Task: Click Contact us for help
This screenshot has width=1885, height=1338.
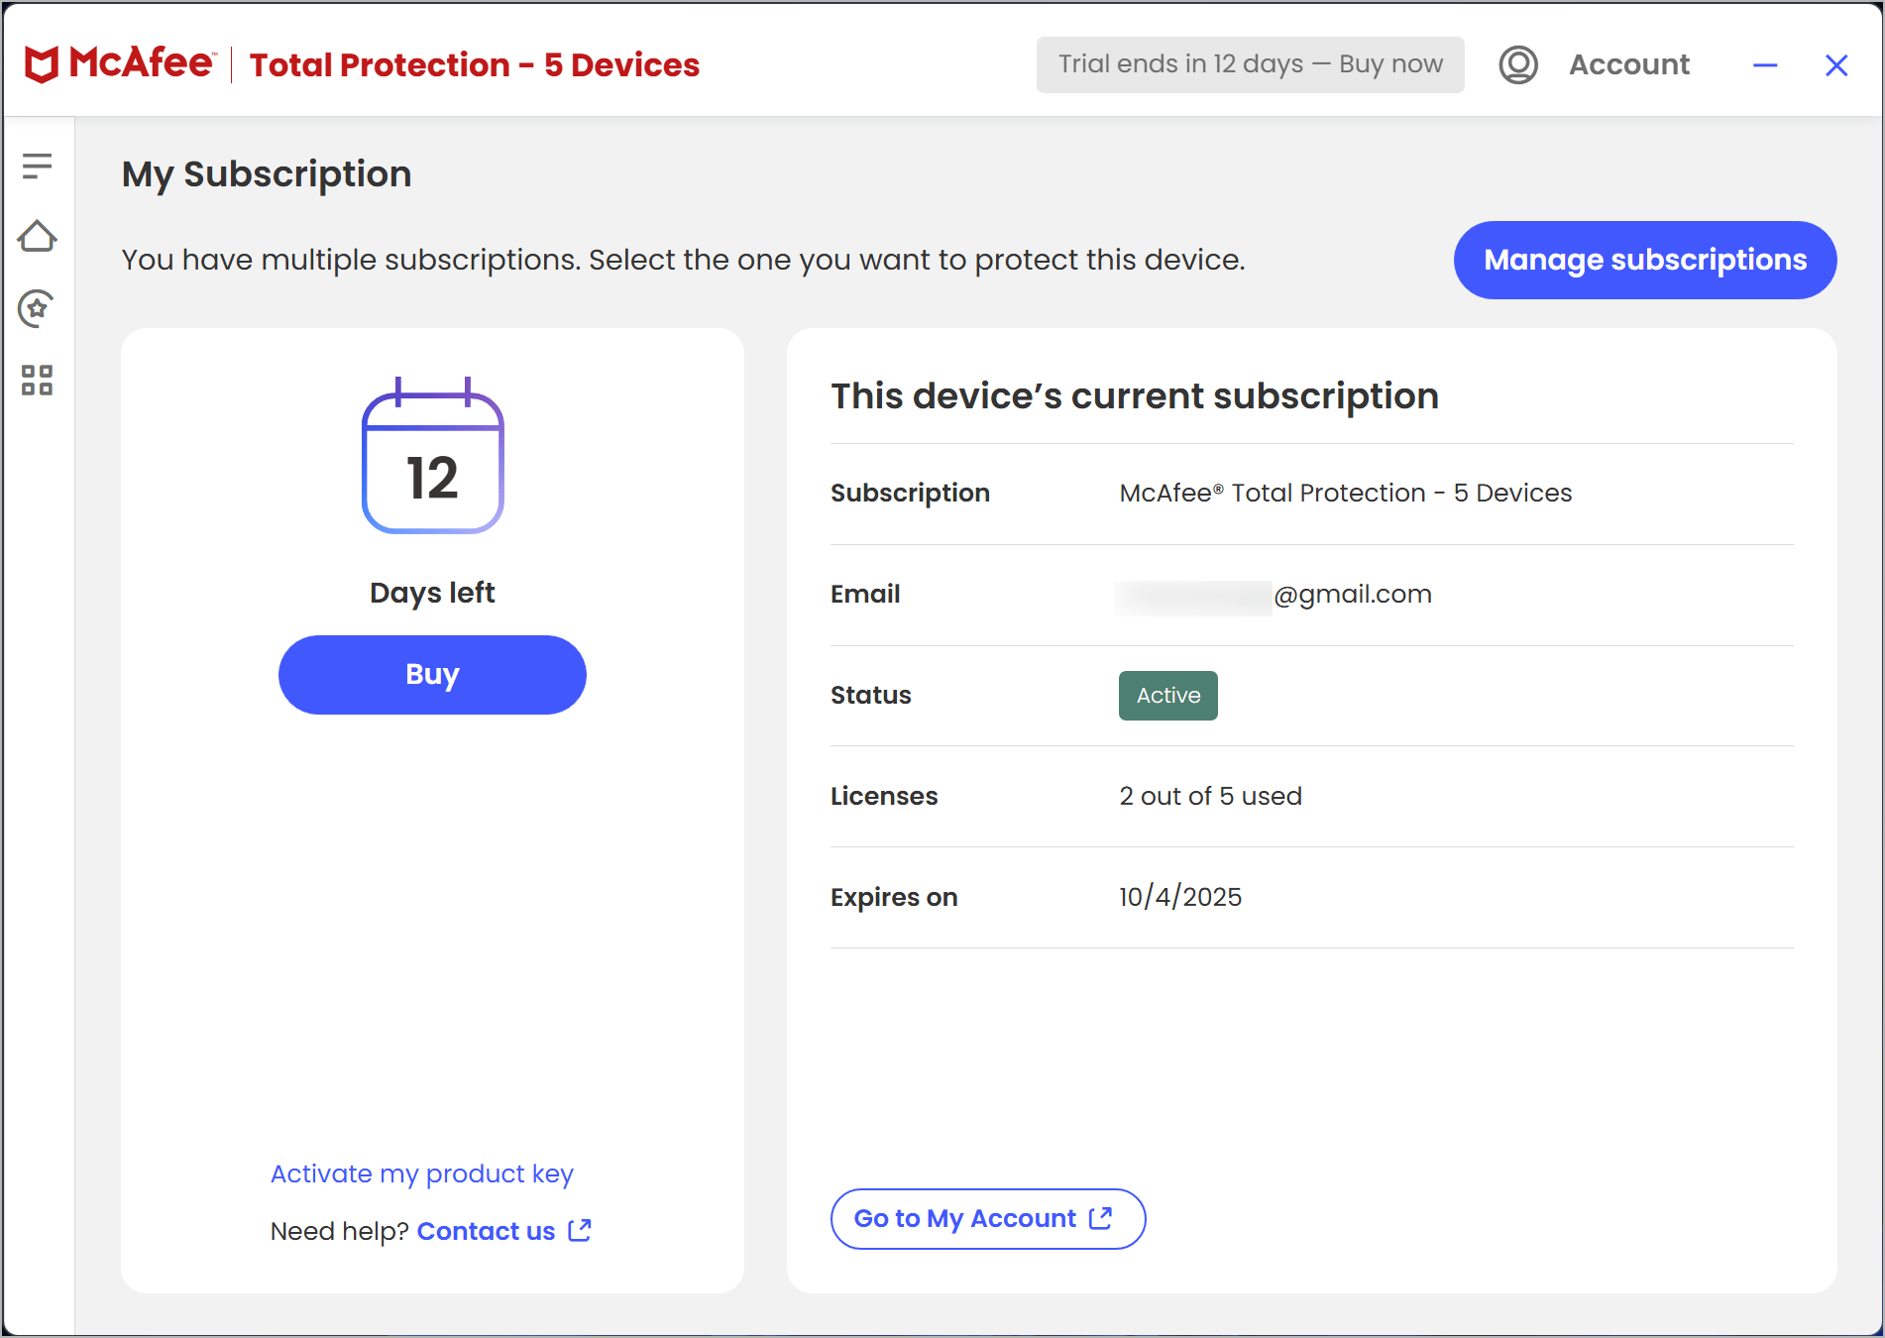Action: click(x=487, y=1230)
